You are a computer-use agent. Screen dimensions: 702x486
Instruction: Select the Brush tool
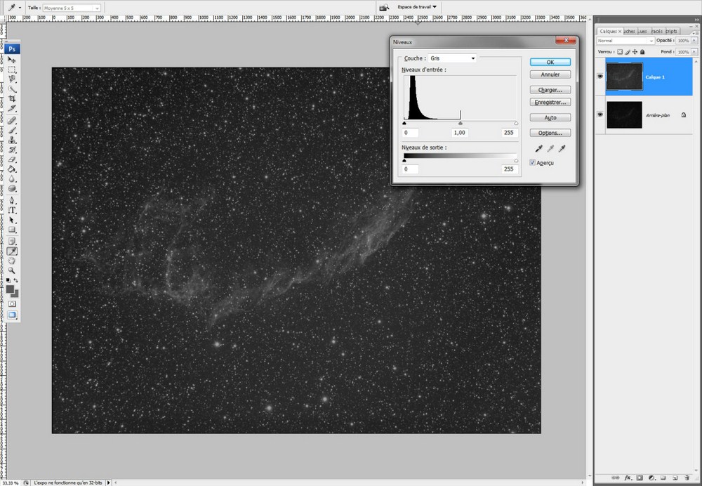coord(12,131)
